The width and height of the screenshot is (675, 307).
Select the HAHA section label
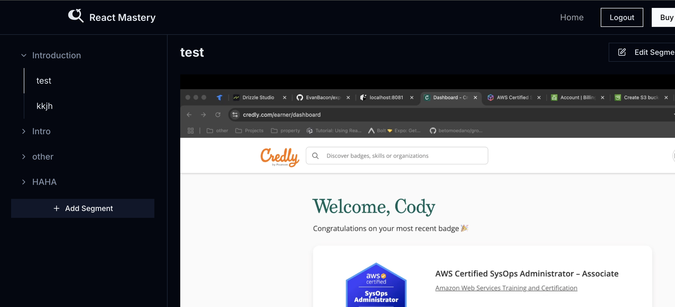click(44, 182)
